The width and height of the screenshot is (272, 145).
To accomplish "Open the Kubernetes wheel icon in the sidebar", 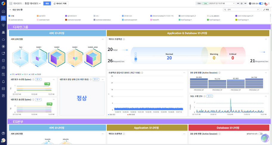I will pos(3,46).
